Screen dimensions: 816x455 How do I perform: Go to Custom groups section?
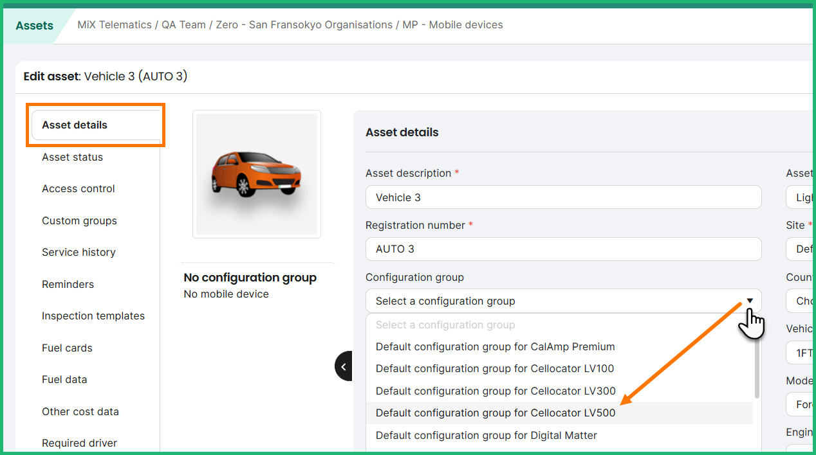click(79, 220)
